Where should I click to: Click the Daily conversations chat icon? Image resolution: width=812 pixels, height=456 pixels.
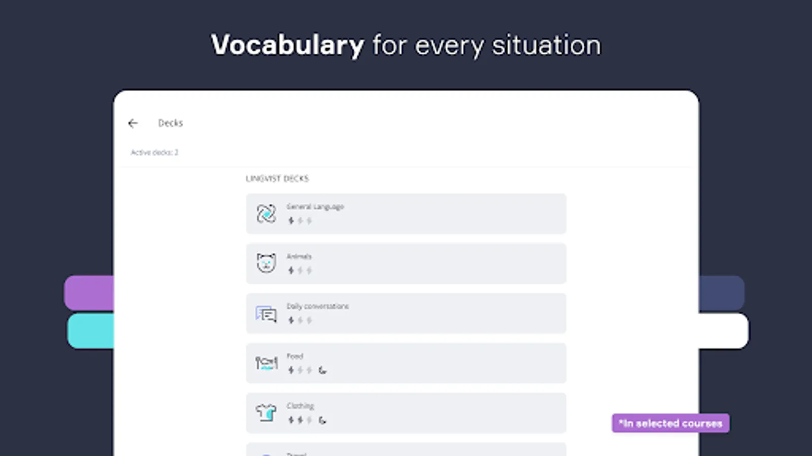266,314
